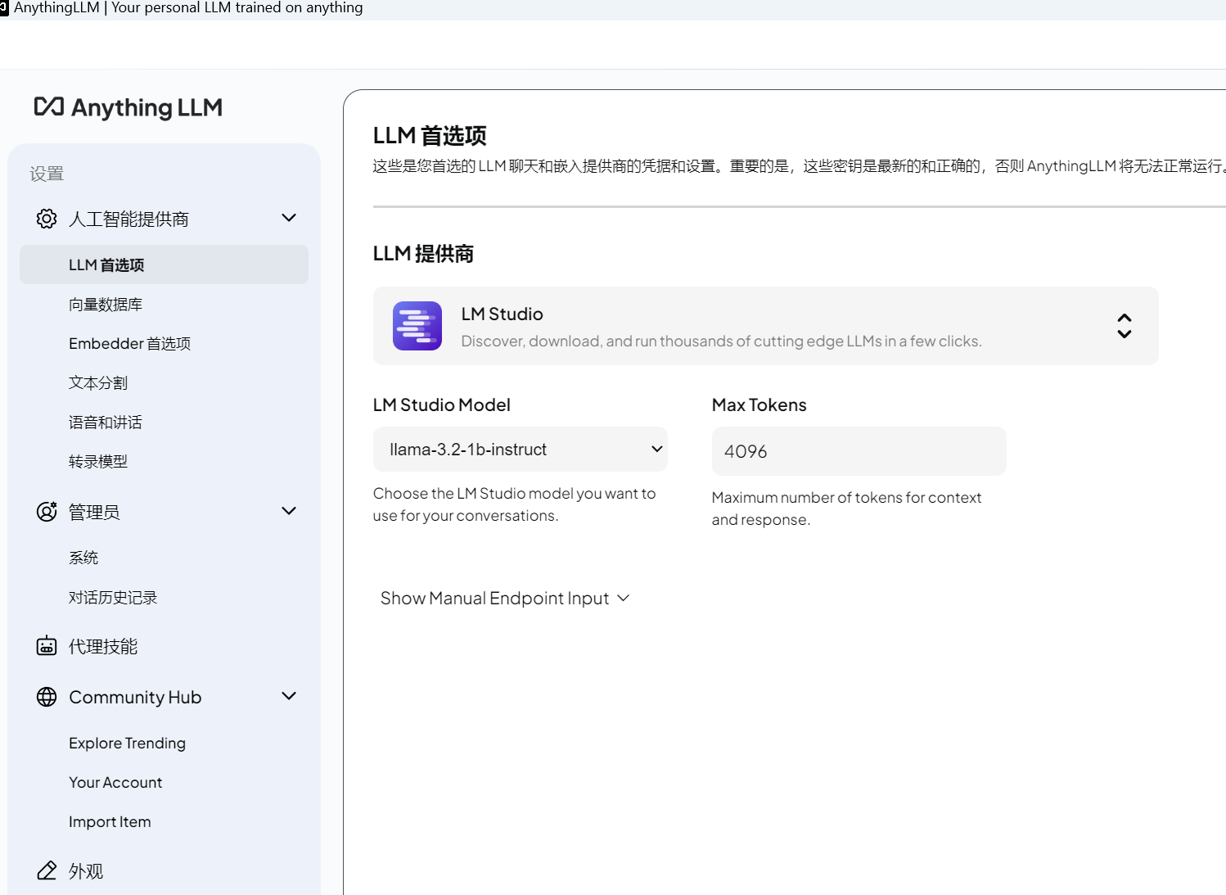1226x895 pixels.
Task: Click the LM Studio provider logo
Action: click(x=417, y=326)
